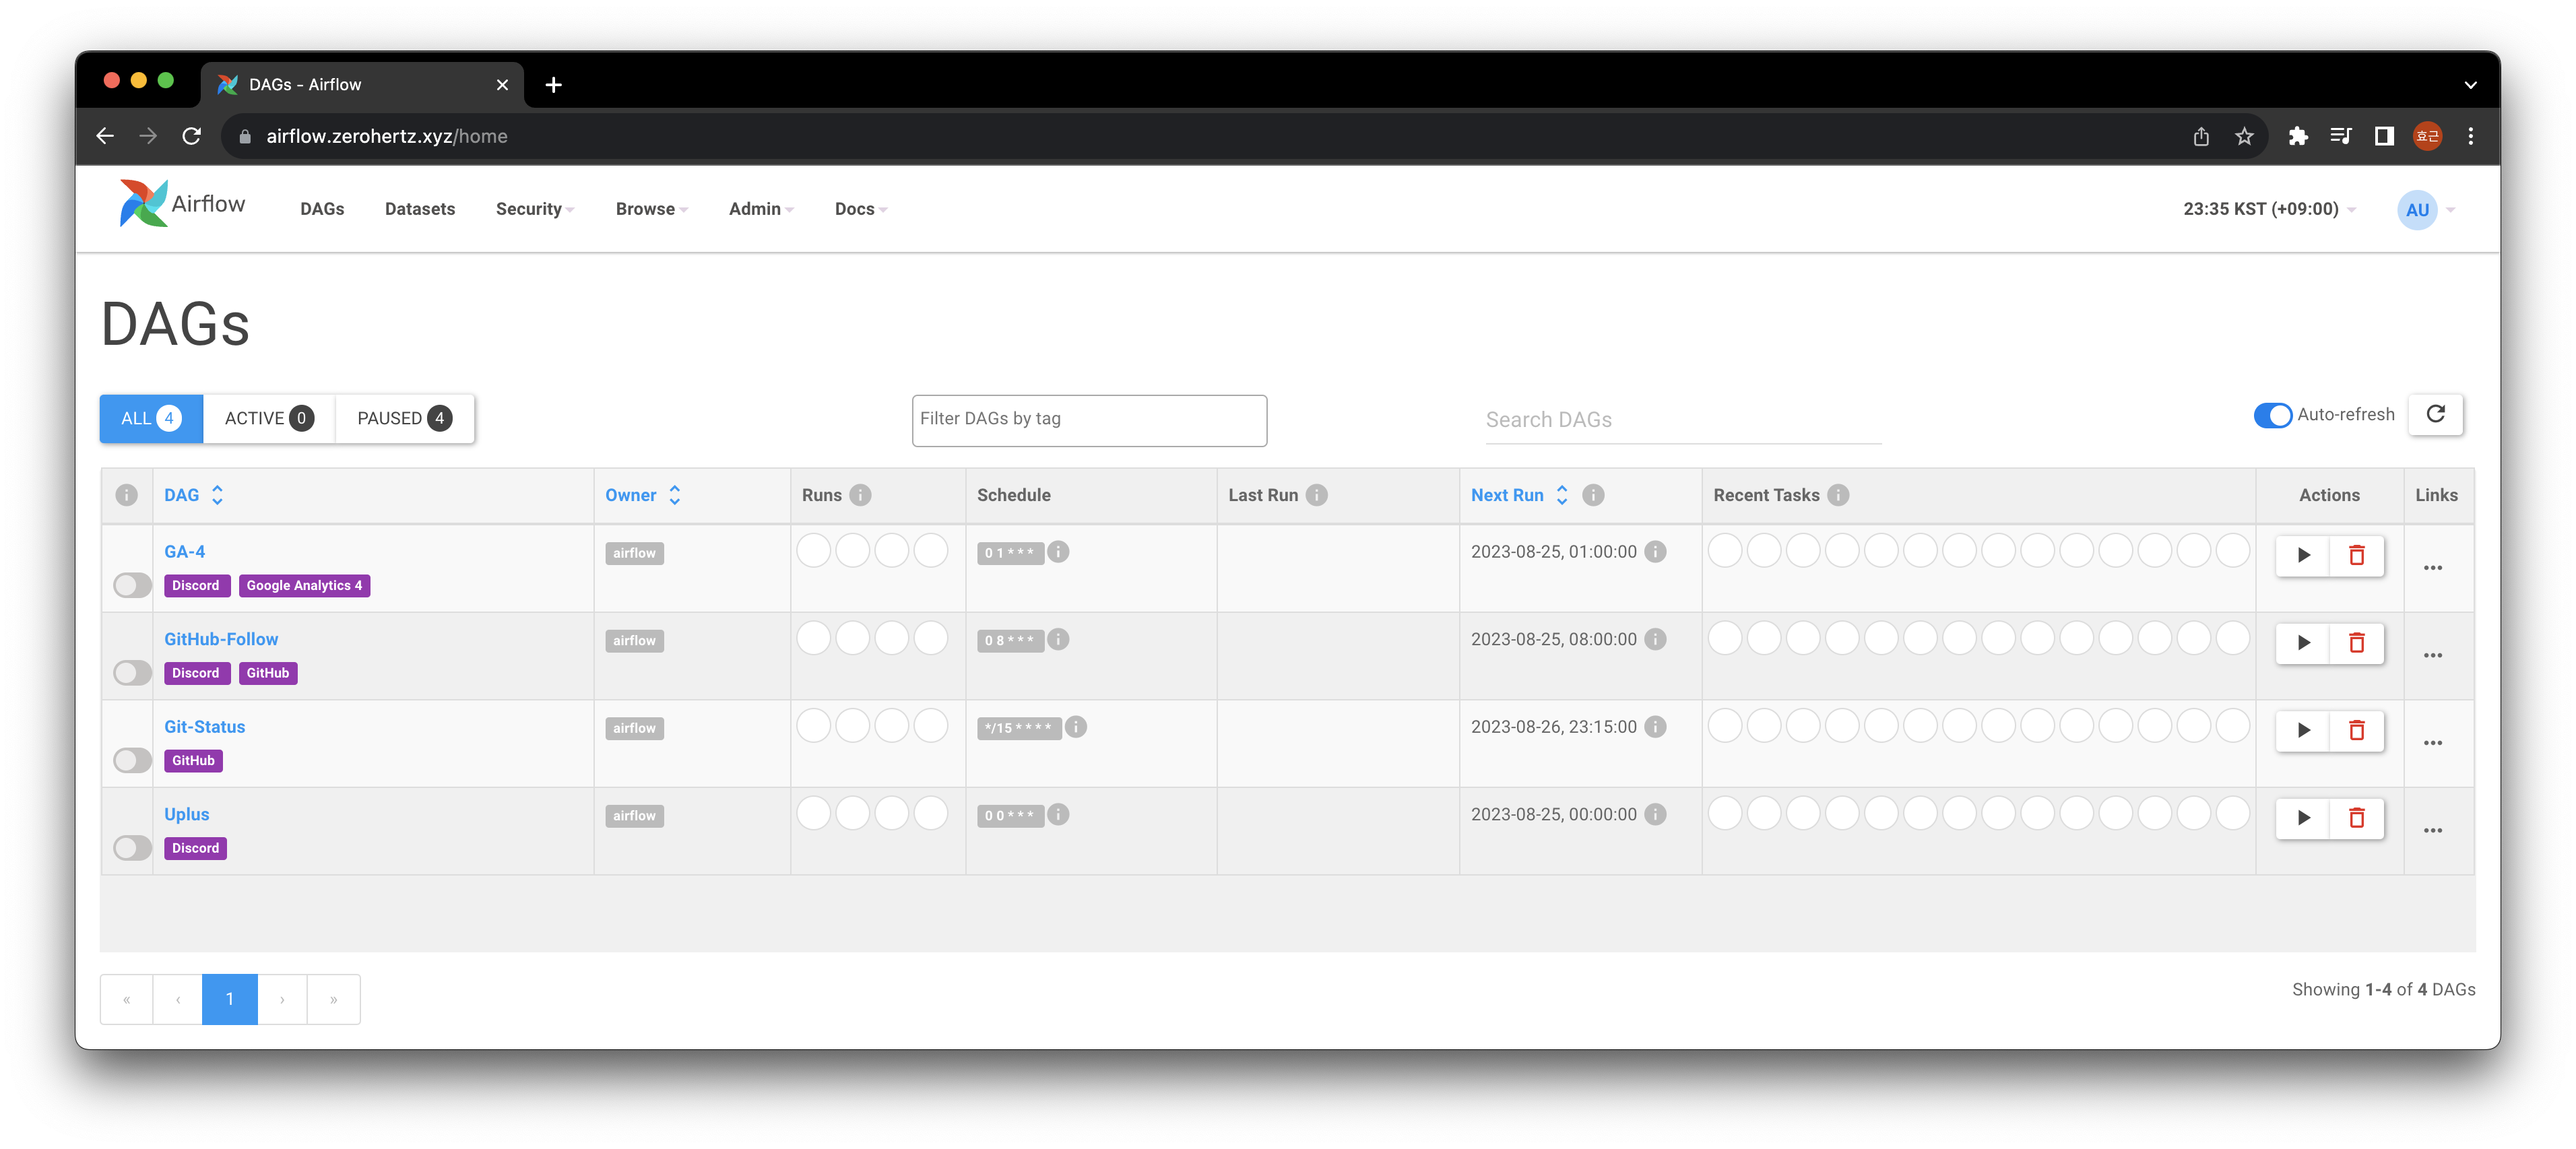This screenshot has width=2576, height=1149.
Task: Trigger the GitHub-Follow DAG play icon
Action: coord(2303,643)
